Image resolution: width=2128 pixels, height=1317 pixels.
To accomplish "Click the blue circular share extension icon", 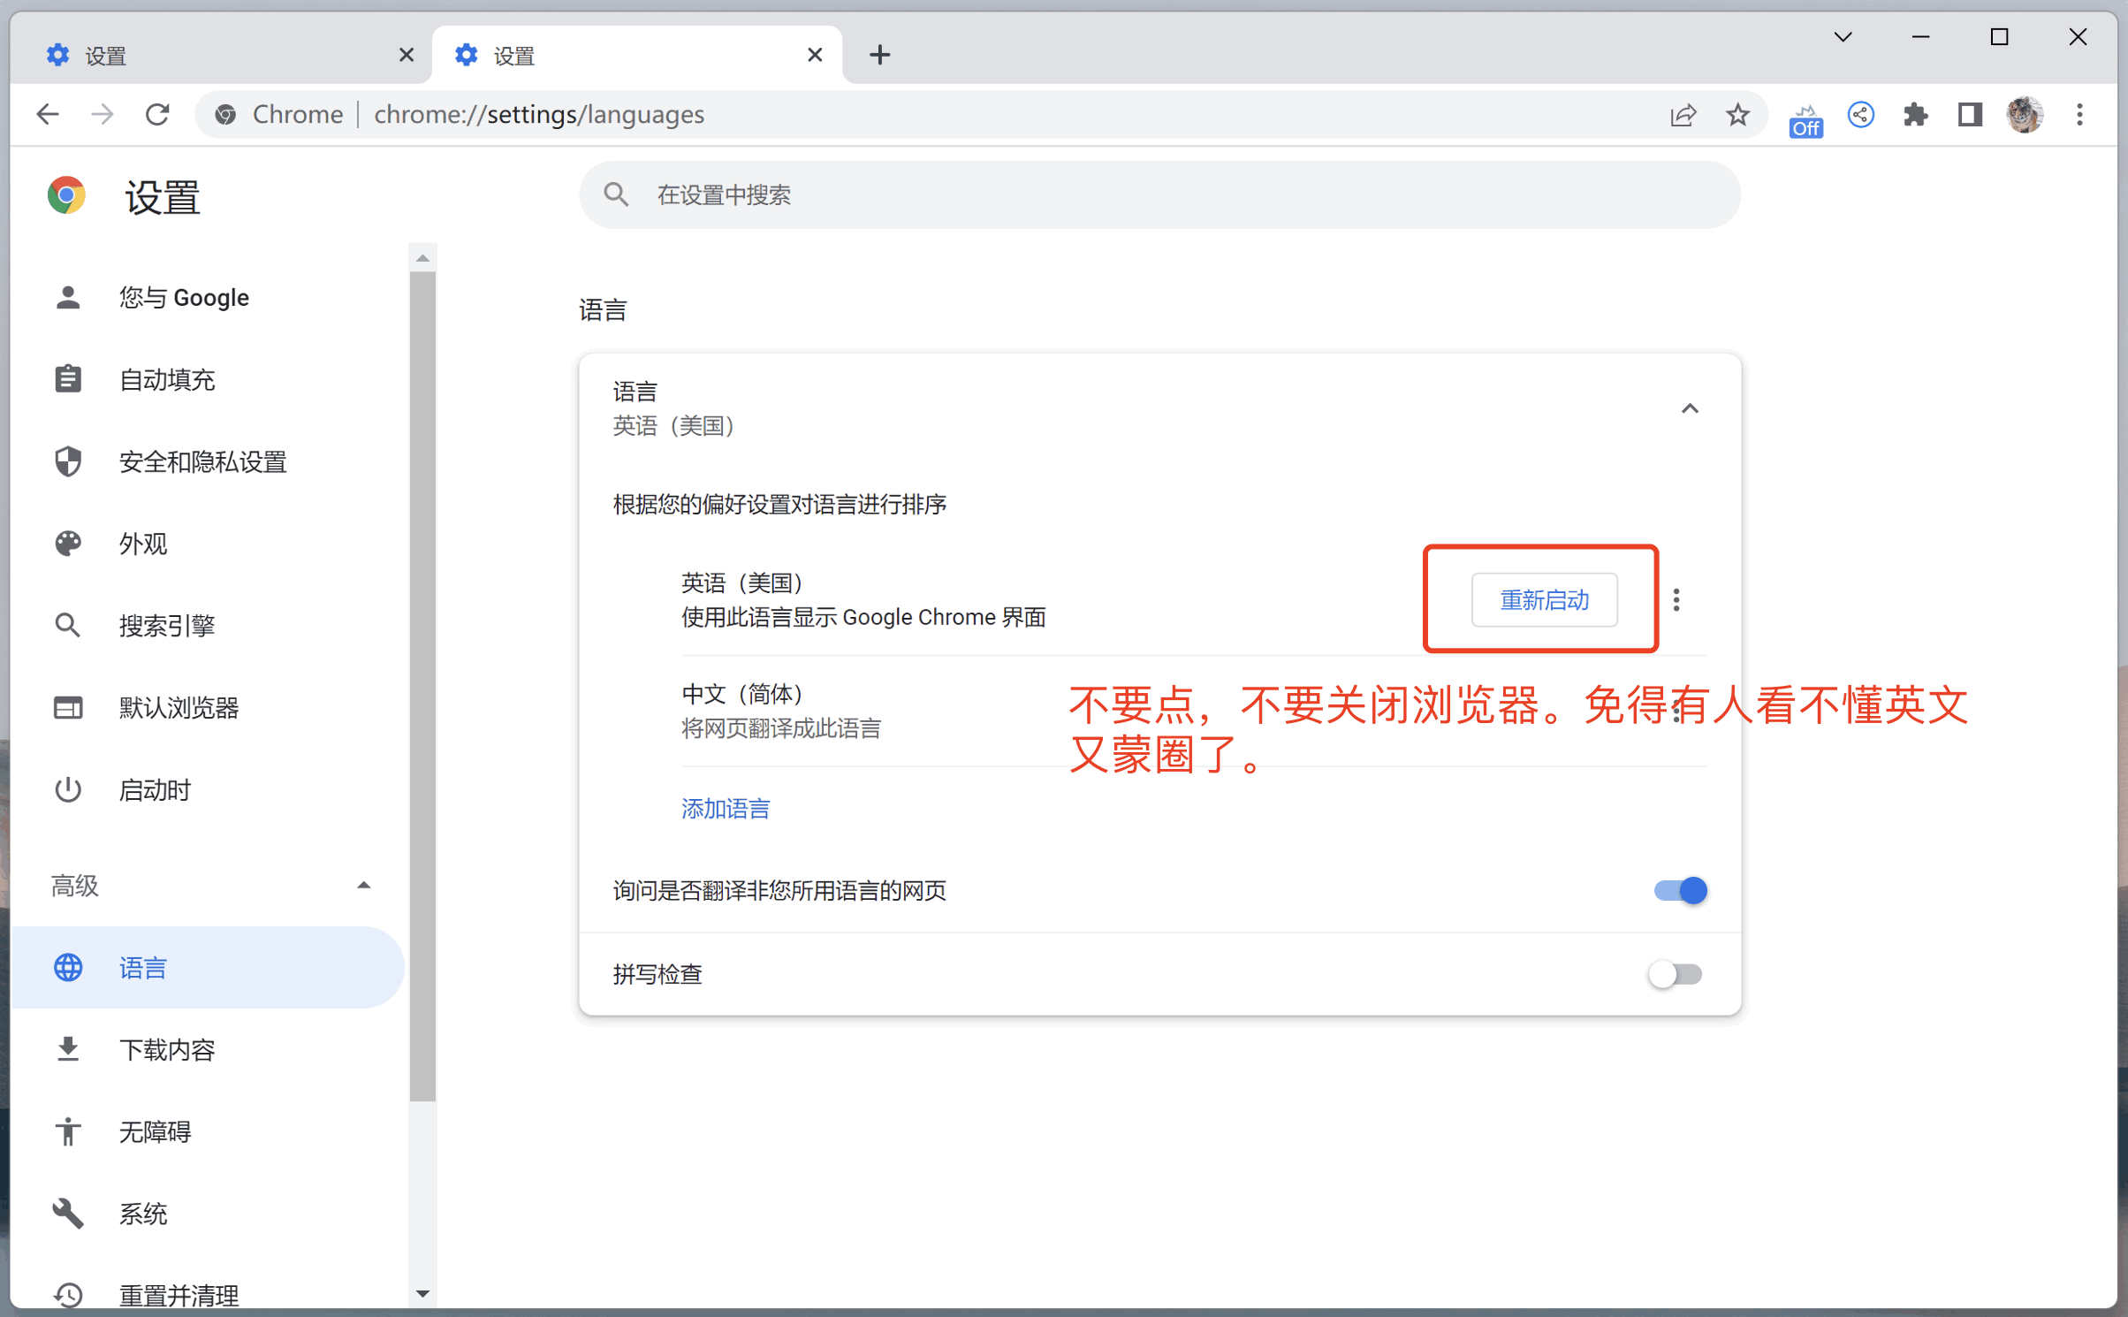I will coord(1861,114).
